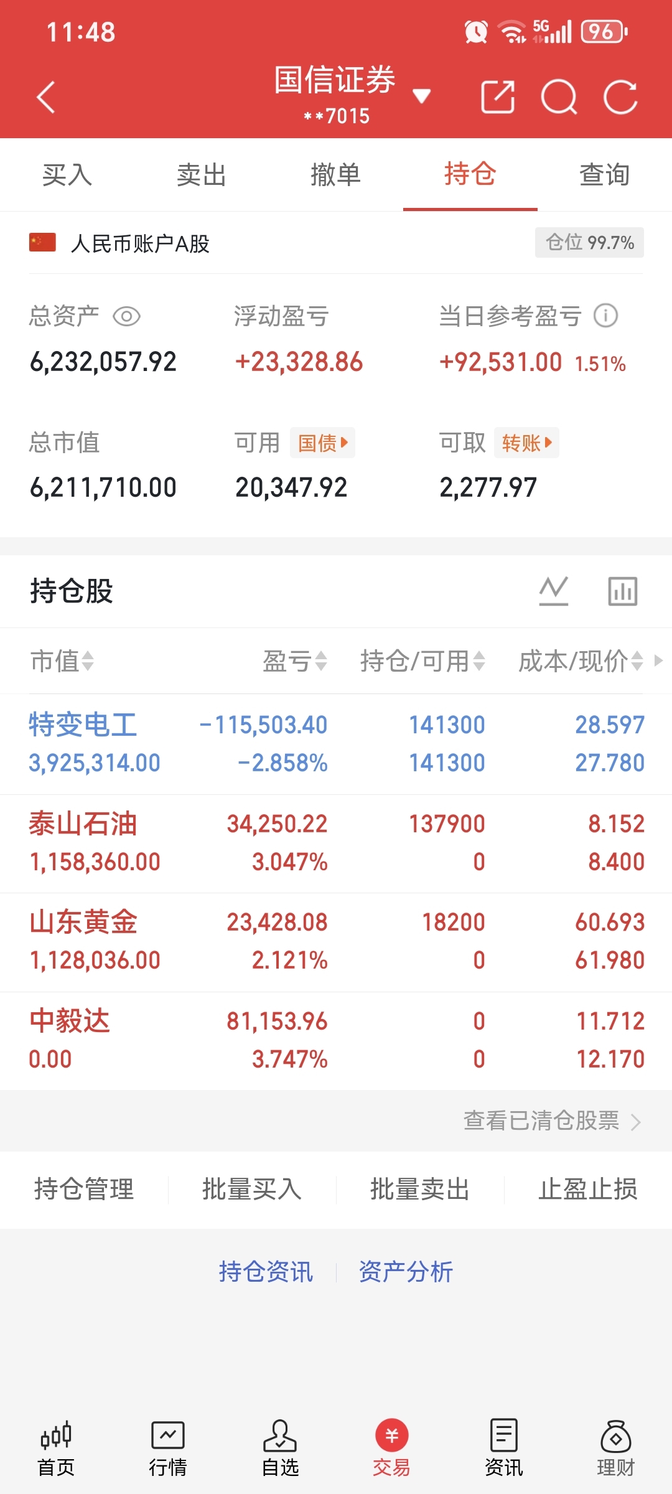Open the 中毅达 holding row
The image size is (672, 1494).
point(336,1041)
